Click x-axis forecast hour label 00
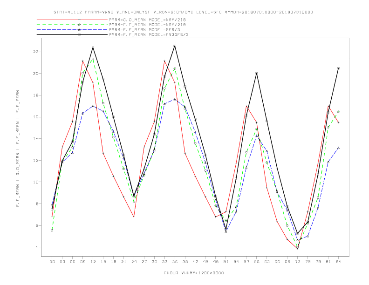369x285 pixels. pyautogui.click(x=52, y=262)
